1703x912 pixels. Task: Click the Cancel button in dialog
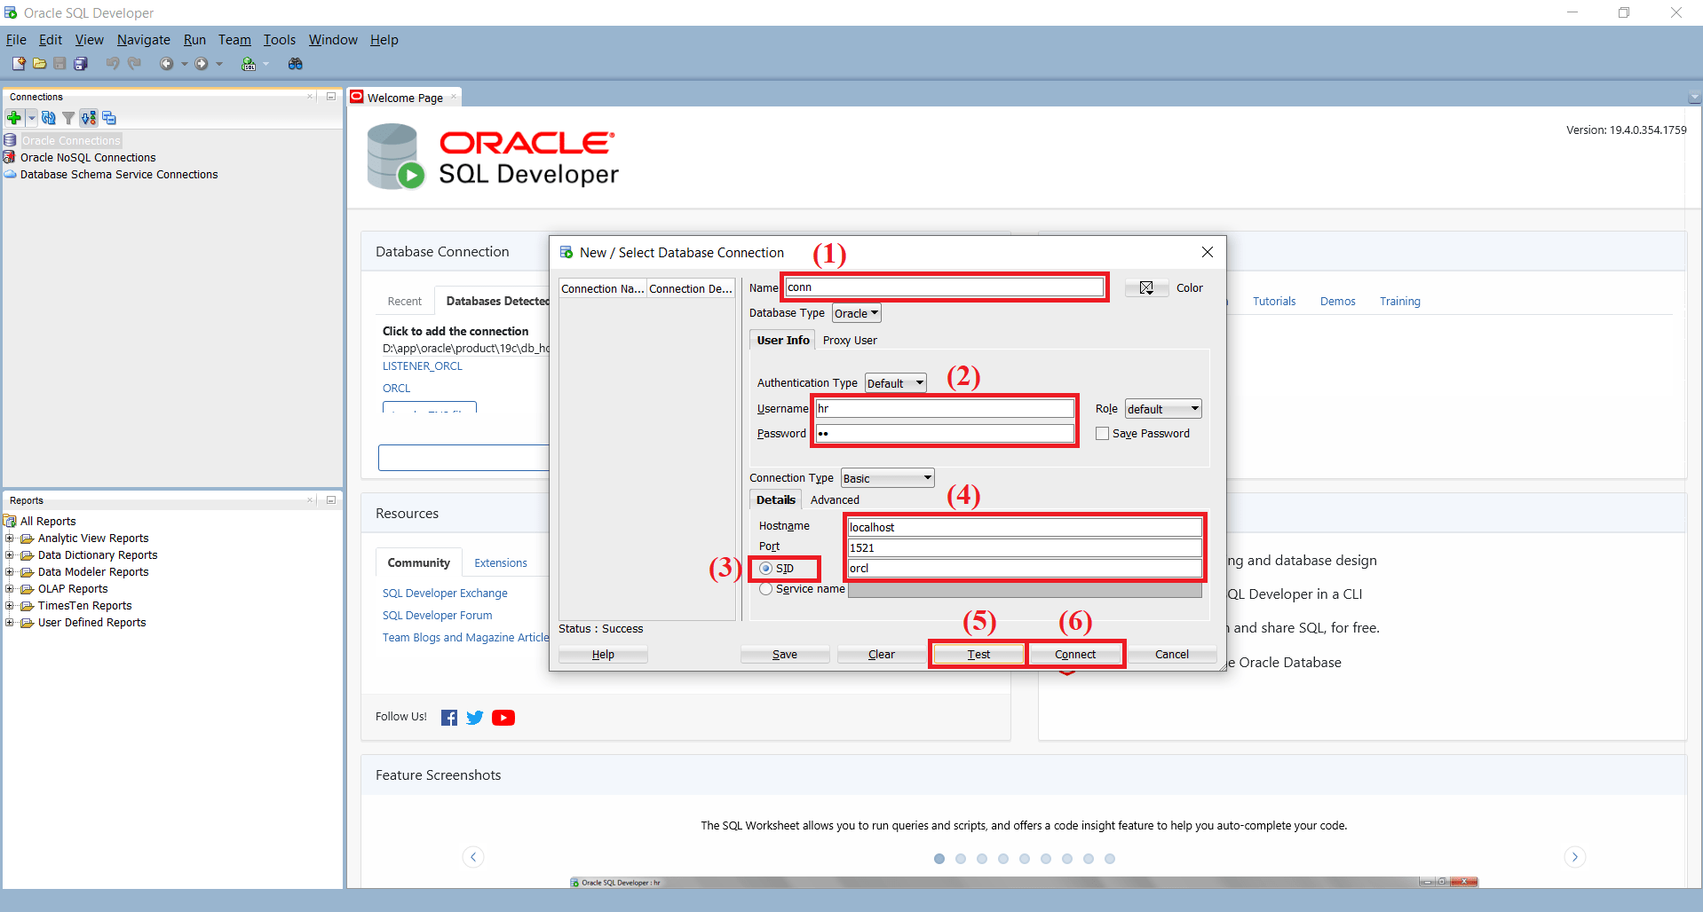[x=1172, y=655]
